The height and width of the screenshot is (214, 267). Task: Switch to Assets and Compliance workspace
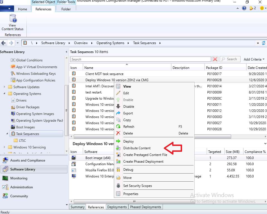coord(34,160)
